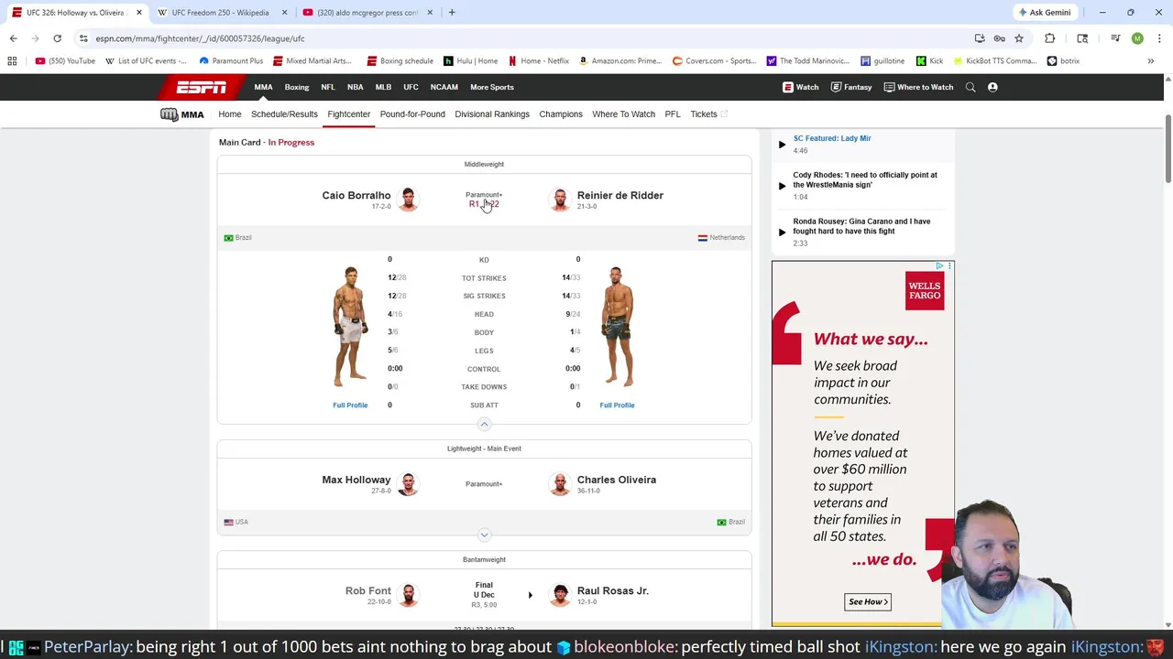The width and height of the screenshot is (1173, 659).
Task: Open the Champions page
Action: tap(561, 114)
